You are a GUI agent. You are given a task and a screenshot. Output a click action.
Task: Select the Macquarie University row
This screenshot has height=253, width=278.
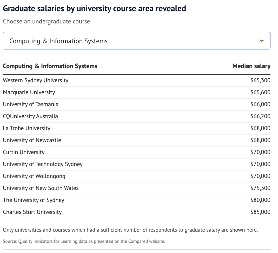pos(29,92)
